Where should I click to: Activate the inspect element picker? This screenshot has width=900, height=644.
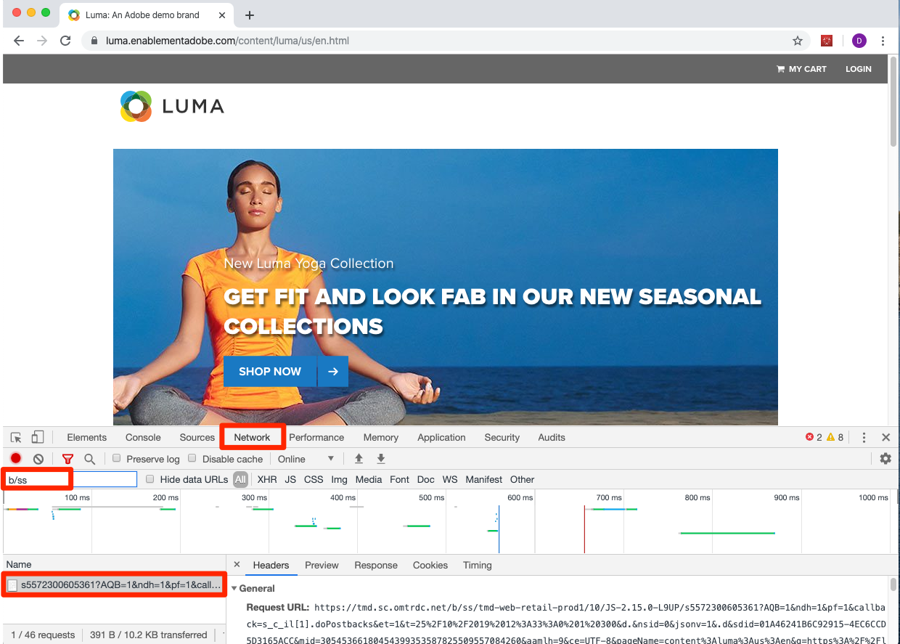point(16,437)
